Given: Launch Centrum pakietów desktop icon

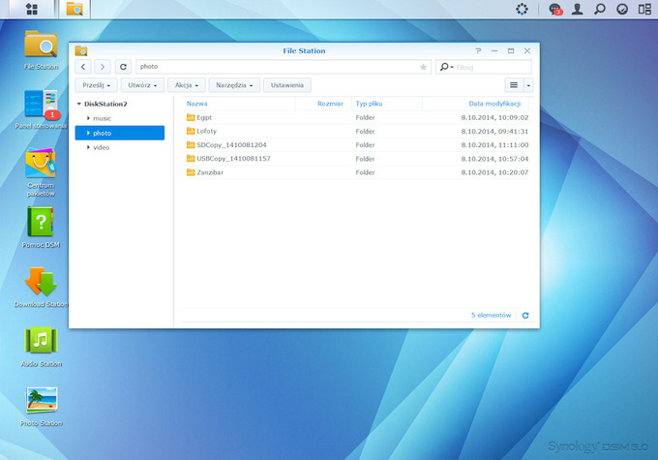Looking at the screenshot, I should (x=41, y=163).
